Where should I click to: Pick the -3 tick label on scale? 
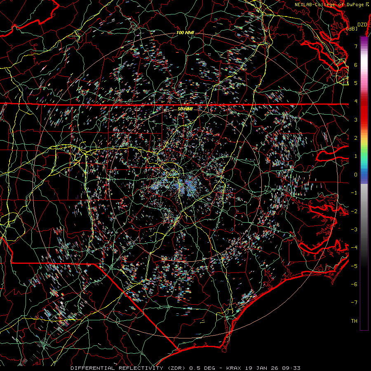(x=354, y=230)
